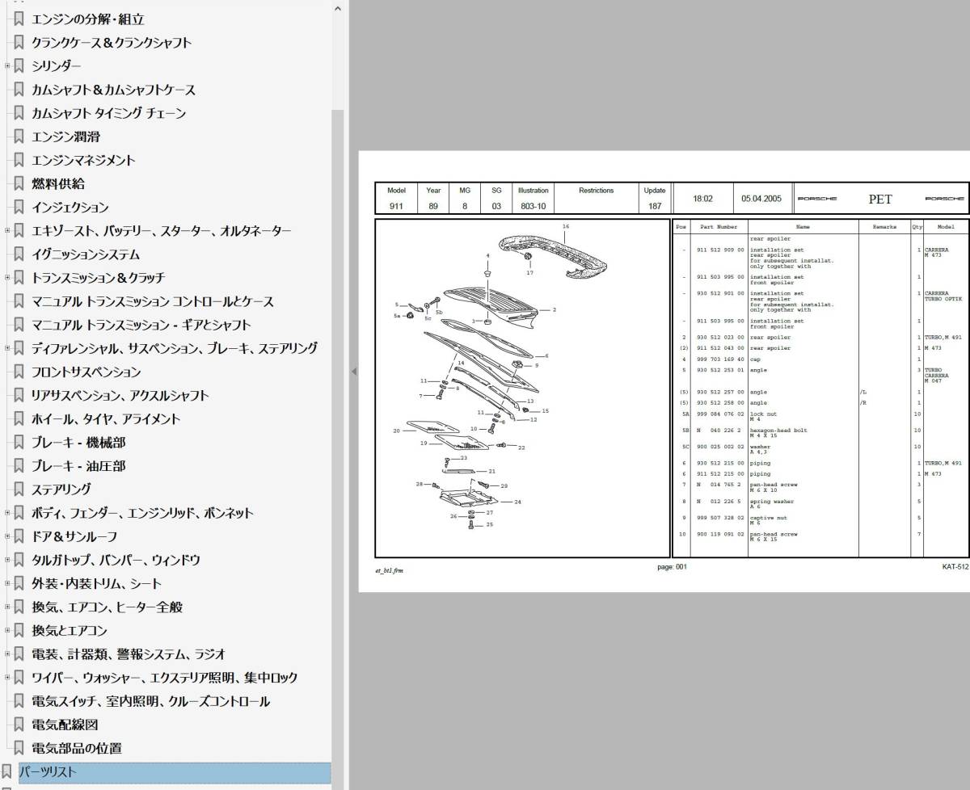The width and height of the screenshot is (970, 790).
Task: Click time 18:02 in page header
Action: click(703, 199)
